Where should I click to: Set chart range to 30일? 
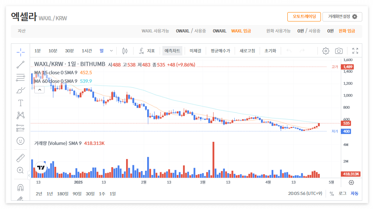pyautogui.click(x=90, y=194)
